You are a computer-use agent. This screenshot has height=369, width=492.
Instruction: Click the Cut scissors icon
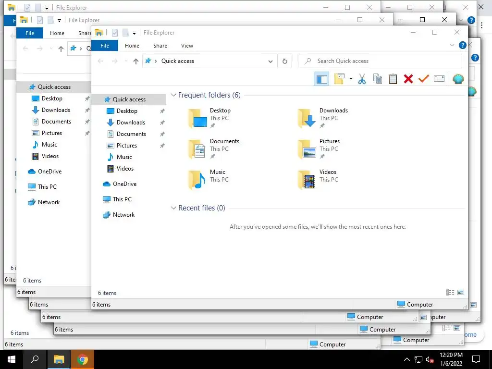click(x=362, y=79)
